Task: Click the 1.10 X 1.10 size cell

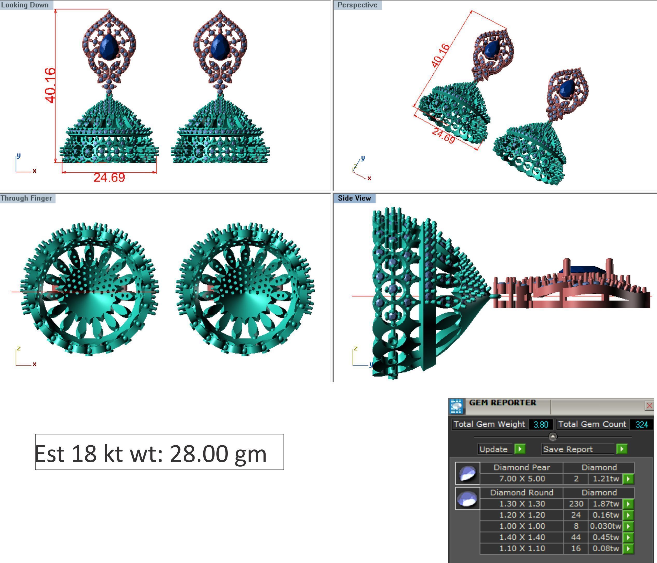Action: (522, 548)
